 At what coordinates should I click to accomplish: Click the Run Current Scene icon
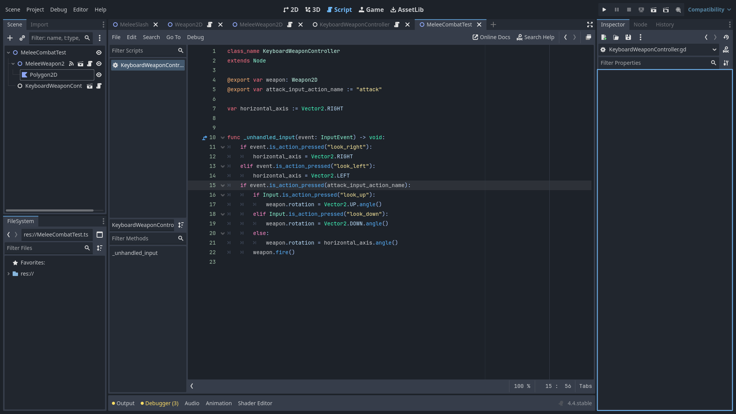[x=653, y=10]
